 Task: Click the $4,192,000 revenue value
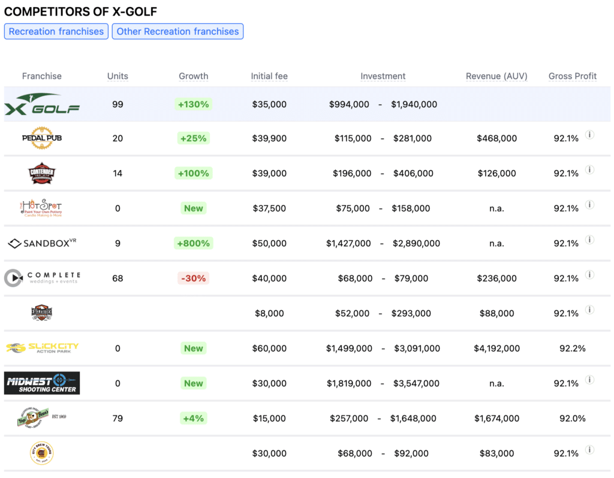click(x=496, y=349)
